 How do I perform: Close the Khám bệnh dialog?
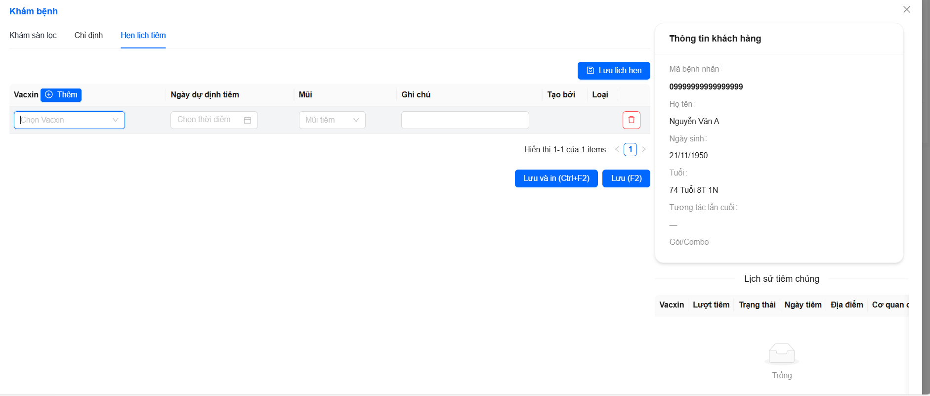pos(906,9)
